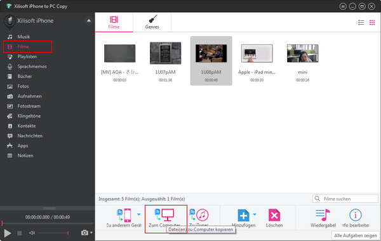Image resolution: width=381 pixels, height=241 pixels.
Task: Select the 1U08pAM video thumbnail
Action: [211, 53]
